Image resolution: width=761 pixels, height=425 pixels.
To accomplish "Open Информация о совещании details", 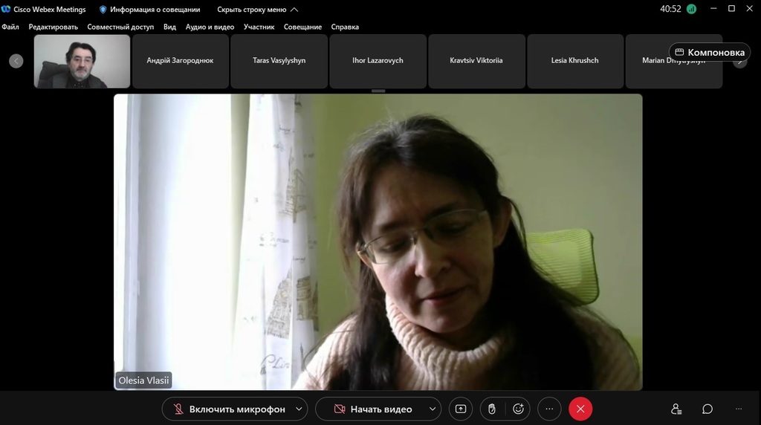I will click(x=150, y=9).
